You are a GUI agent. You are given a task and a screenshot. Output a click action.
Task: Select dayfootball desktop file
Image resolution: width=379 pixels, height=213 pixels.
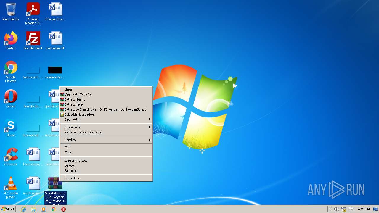33,131
